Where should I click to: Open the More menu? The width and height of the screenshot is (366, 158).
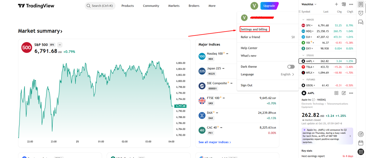coord(212,6)
